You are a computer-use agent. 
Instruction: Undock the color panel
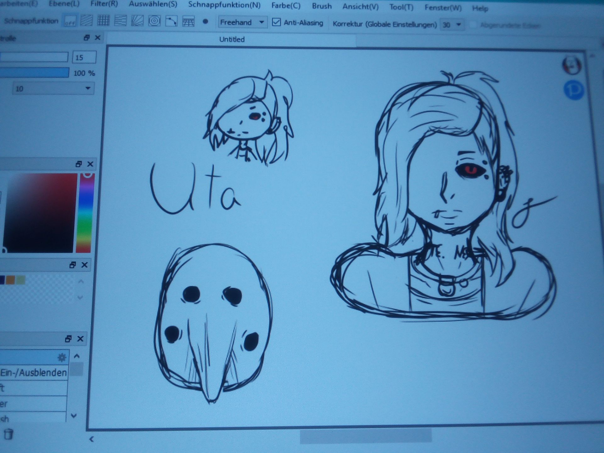coord(79,164)
